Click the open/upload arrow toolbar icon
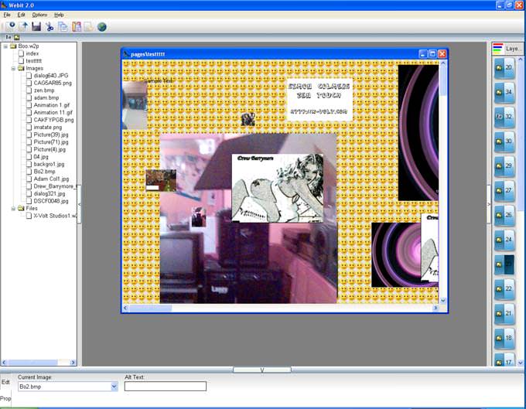526x409 pixels. click(23, 26)
